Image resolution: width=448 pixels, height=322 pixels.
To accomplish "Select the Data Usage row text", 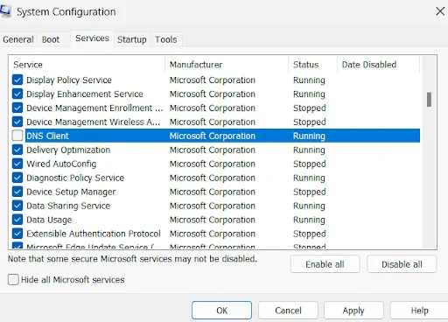I will [x=49, y=220].
